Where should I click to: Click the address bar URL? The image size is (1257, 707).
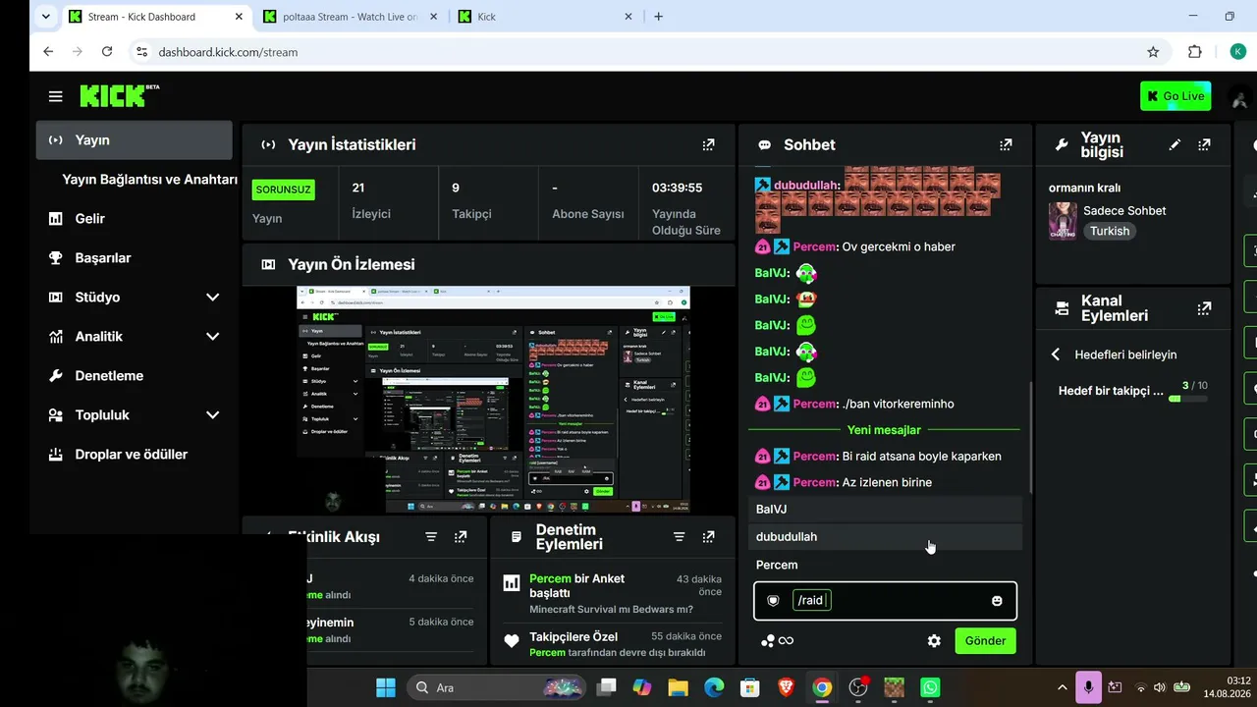pyautogui.click(x=228, y=52)
